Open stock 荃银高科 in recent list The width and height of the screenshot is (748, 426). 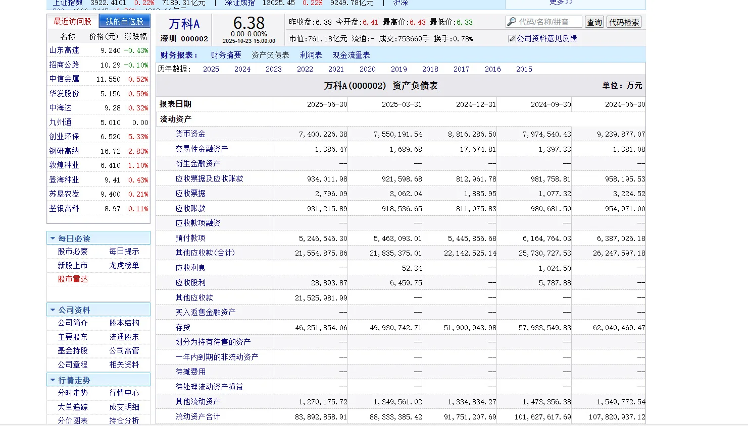(64, 209)
